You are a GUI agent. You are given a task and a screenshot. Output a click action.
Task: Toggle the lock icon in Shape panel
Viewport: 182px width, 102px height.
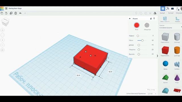[x=151, y=18]
